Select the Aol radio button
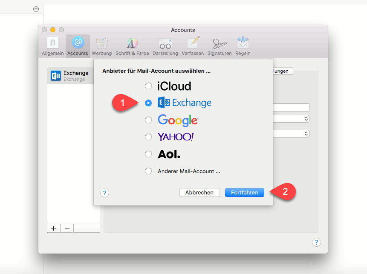The image size is (367, 274). pos(148,154)
